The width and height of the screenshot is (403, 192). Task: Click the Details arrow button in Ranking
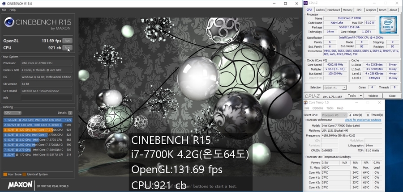click(70, 113)
